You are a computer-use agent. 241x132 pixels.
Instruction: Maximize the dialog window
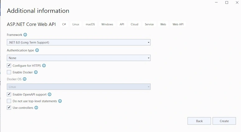(227, 2)
